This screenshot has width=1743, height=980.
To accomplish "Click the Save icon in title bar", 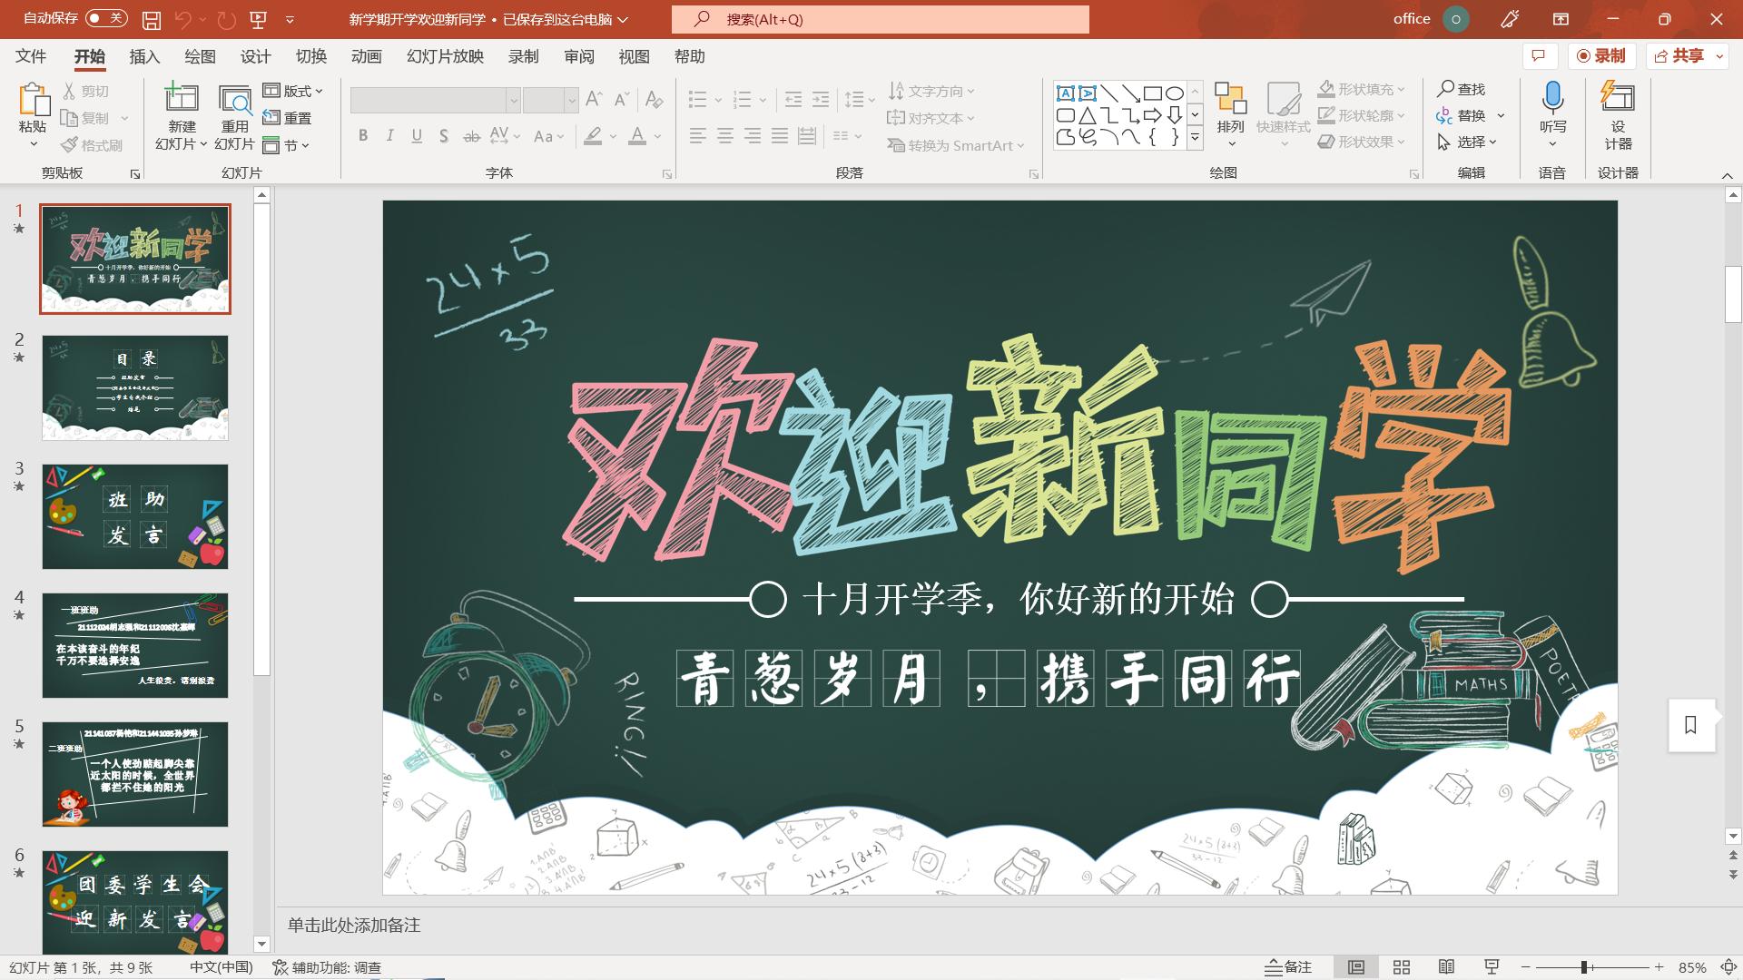I will (152, 19).
